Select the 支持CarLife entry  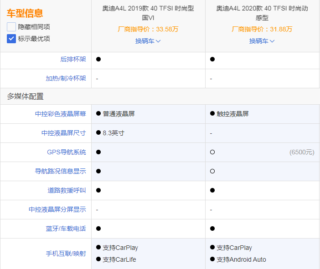click(119, 259)
